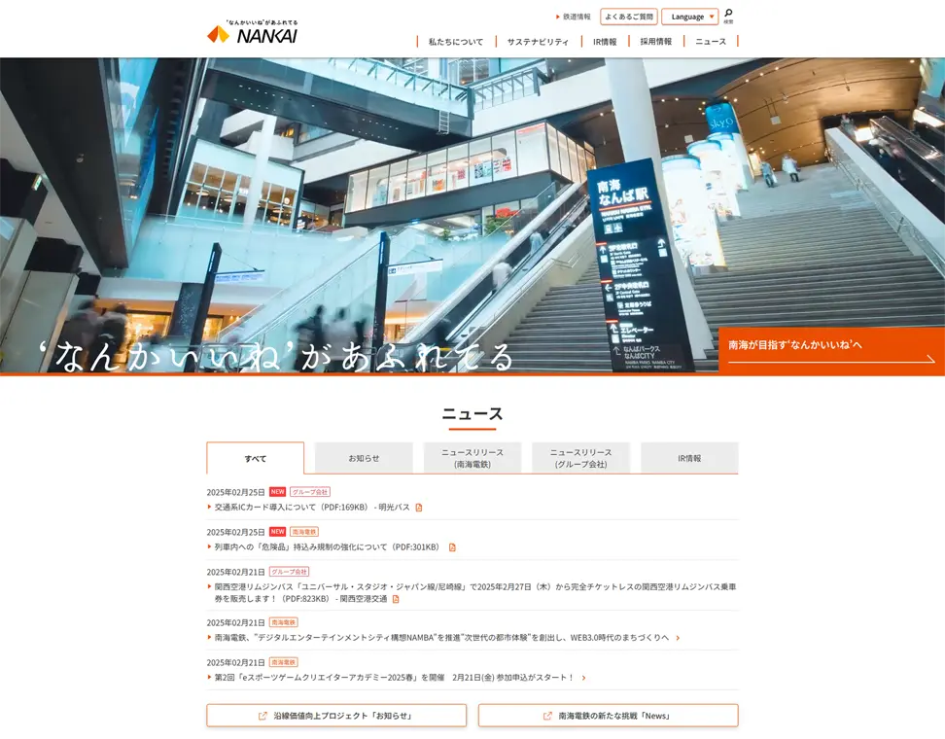Click the 南海電鉄の新たな挑戦「News」 button

click(x=608, y=716)
